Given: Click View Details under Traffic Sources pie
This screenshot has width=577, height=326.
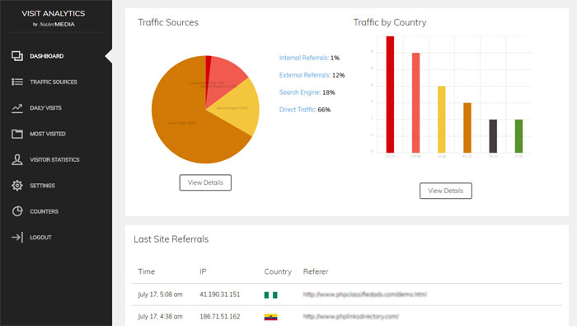Looking at the screenshot, I should [205, 182].
